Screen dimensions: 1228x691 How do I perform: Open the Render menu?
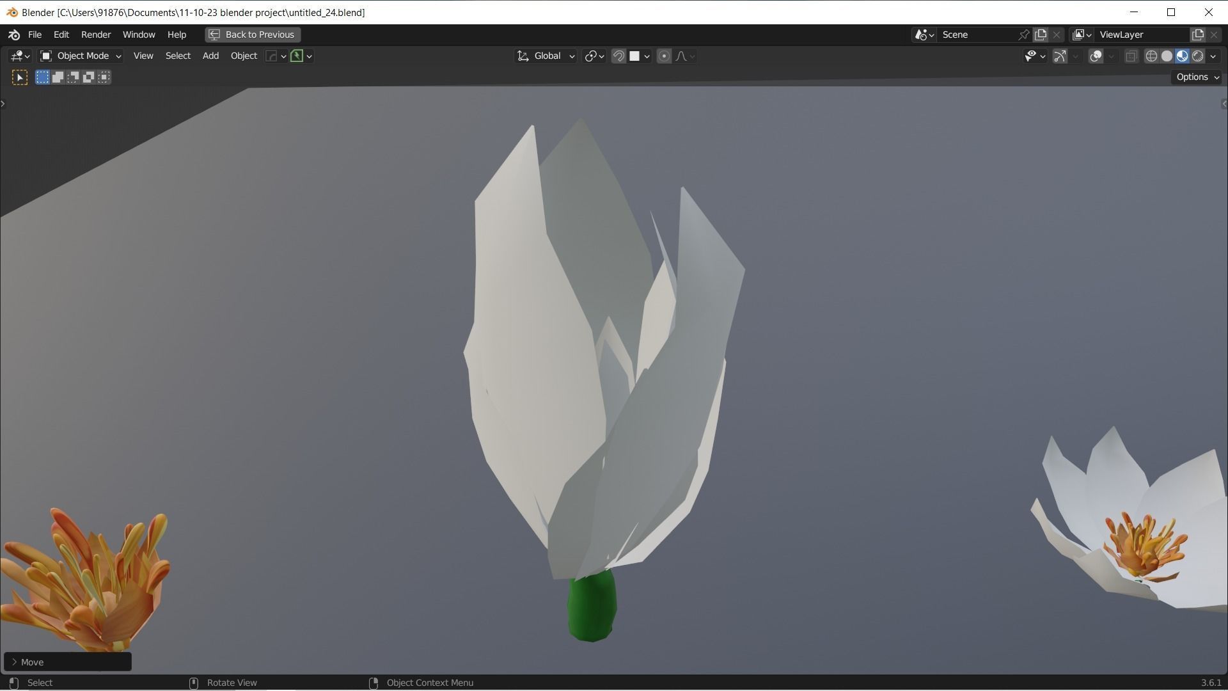(96, 35)
